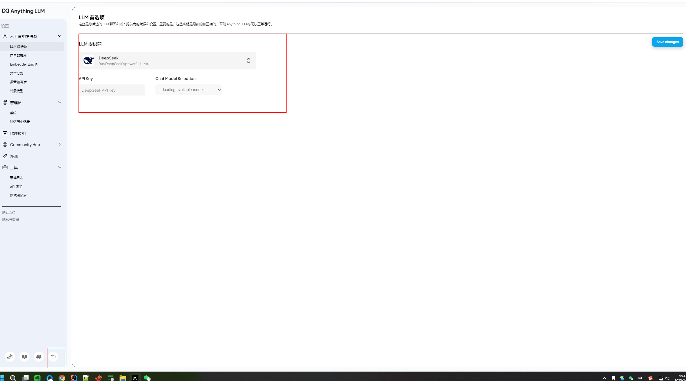Screen dimensions: 686x381
Task: Open the 隐私与数据 privacy link
Action: [11, 219]
